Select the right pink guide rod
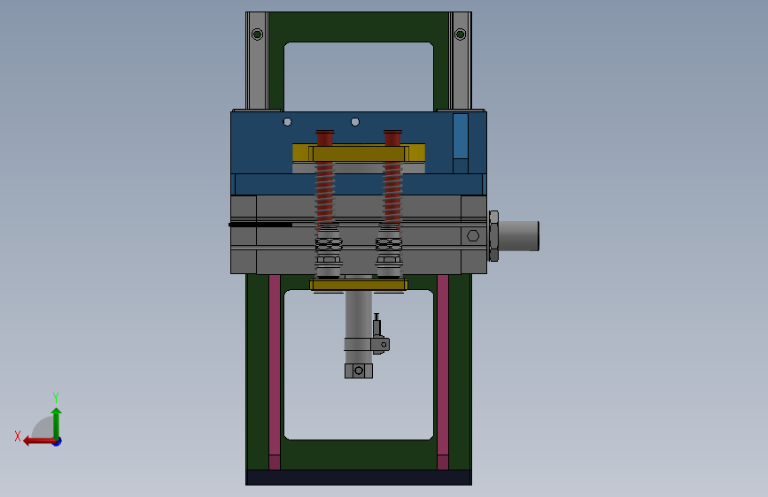The width and height of the screenshot is (768, 497). [443, 371]
